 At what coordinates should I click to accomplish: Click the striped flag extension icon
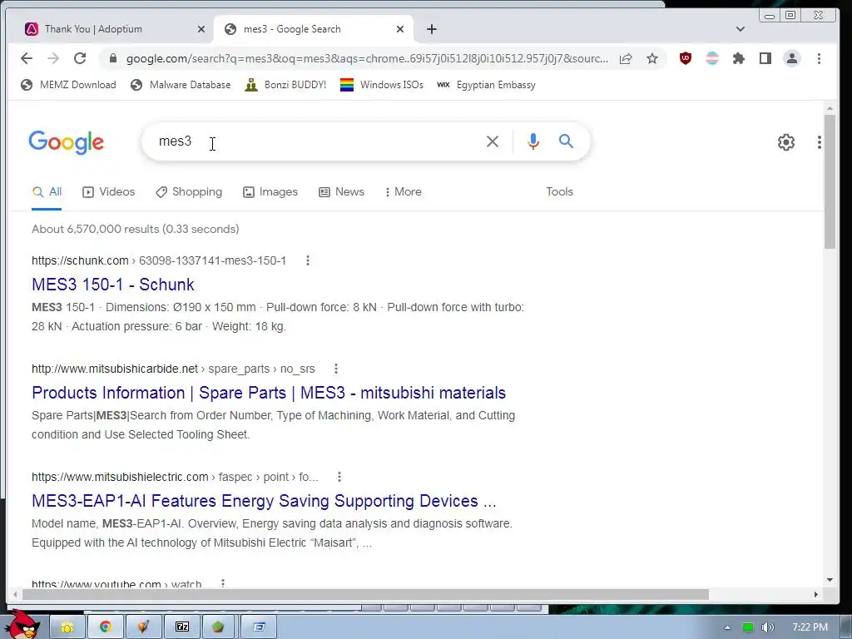712,58
